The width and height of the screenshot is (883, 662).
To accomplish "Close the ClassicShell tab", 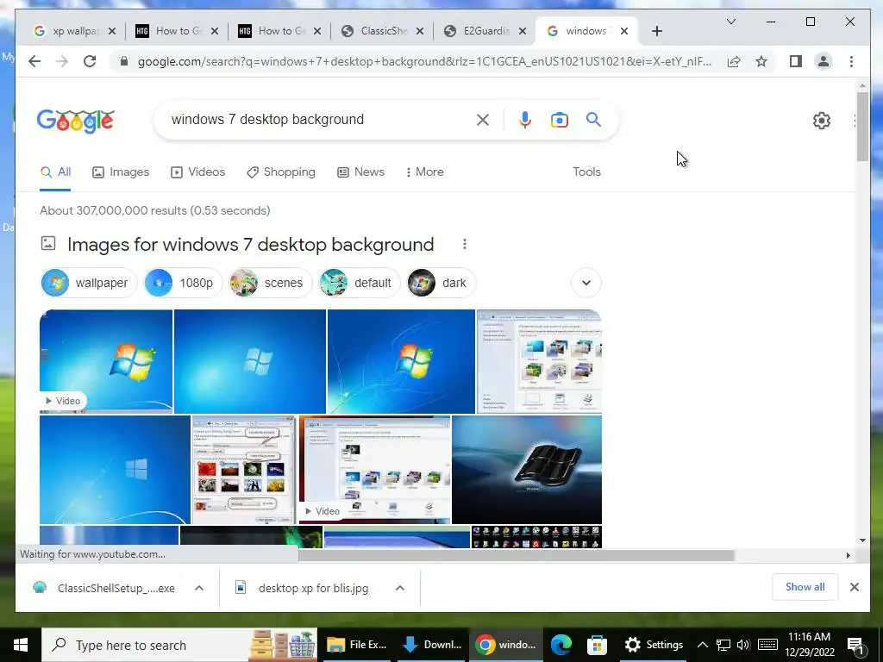I will coord(420,31).
